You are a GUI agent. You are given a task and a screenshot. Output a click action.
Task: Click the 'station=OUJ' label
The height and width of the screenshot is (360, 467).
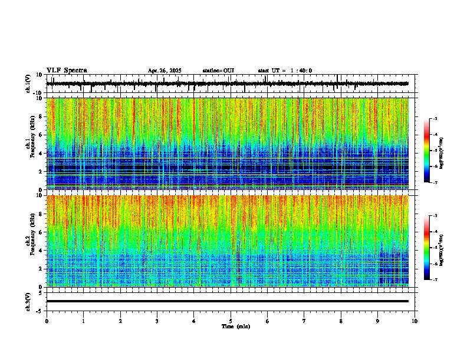coord(218,71)
